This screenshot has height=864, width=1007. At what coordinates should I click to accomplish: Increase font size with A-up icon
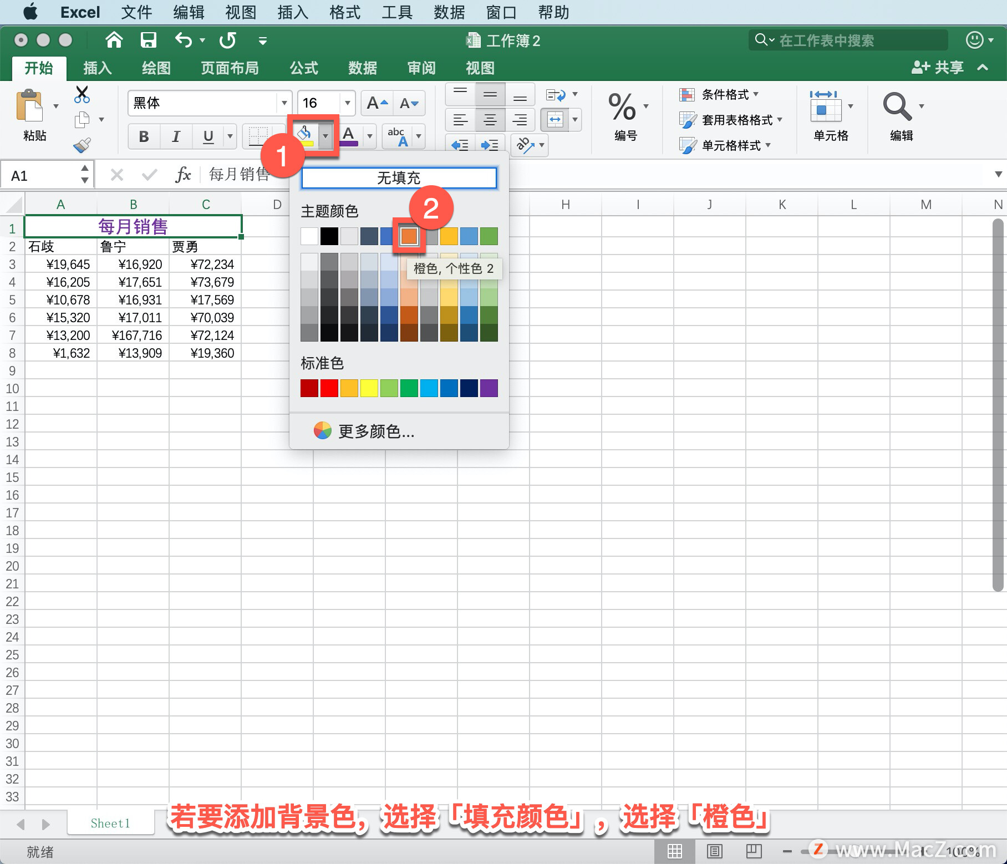click(377, 103)
